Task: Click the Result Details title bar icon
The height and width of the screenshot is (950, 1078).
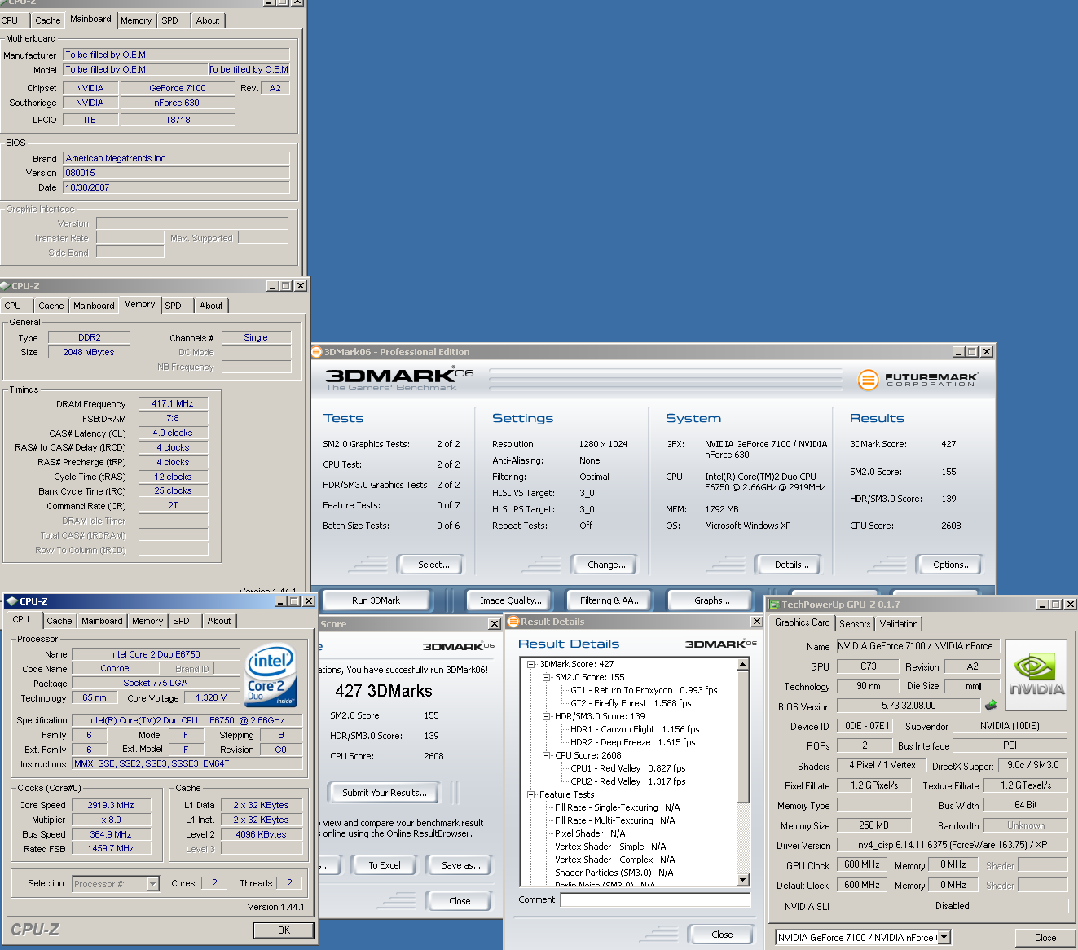Action: coord(513,622)
